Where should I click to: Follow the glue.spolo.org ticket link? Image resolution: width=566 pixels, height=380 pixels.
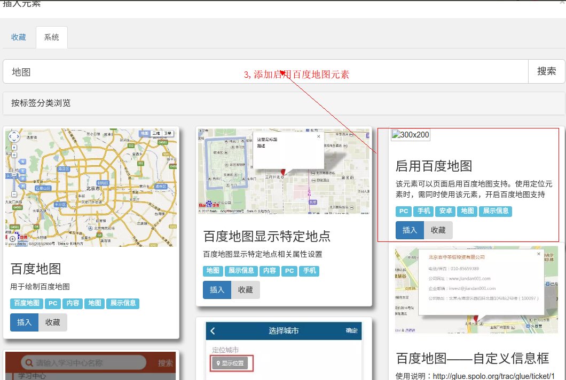click(493, 376)
